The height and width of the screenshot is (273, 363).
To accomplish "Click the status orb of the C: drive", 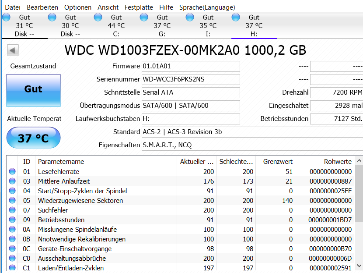I will (x=98, y=17).
